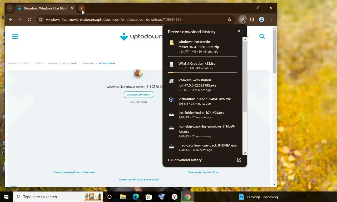The image size is (337, 202).
Task: Open Secure download from Uptodown link
Action: click(74, 172)
